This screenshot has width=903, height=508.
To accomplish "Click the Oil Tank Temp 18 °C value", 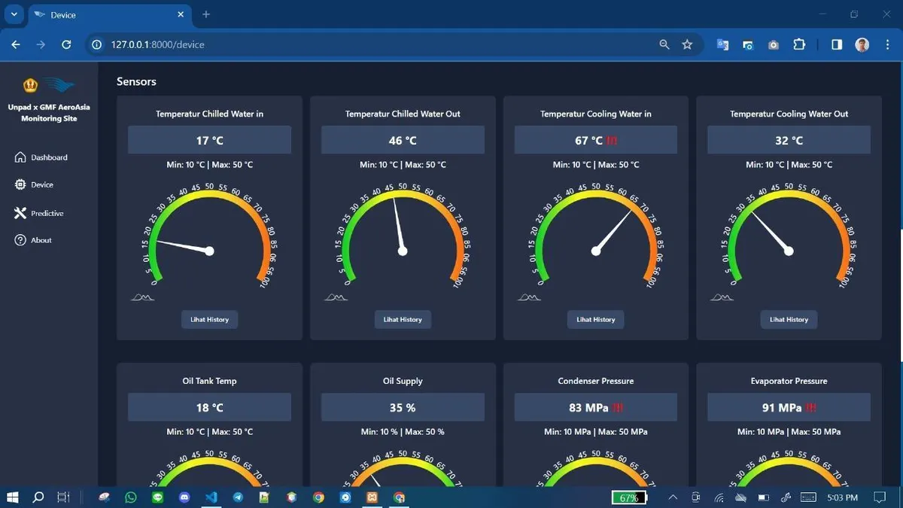I will pos(209,407).
